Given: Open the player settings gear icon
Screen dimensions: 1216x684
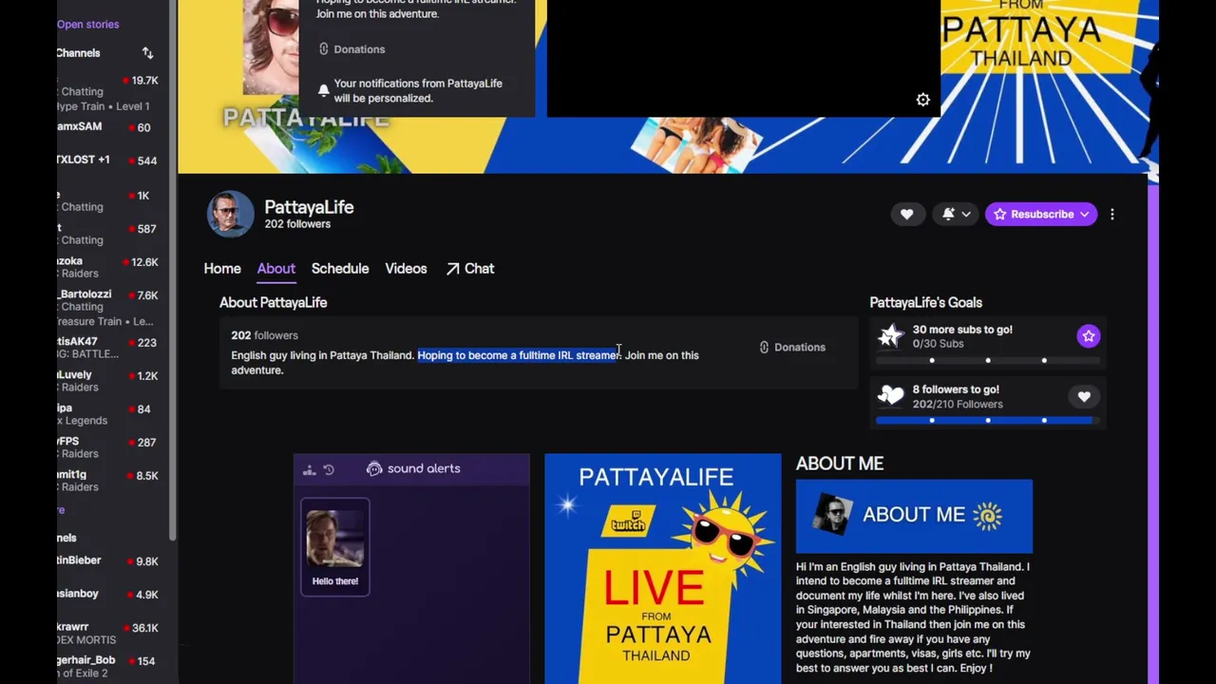Looking at the screenshot, I should coord(922,100).
